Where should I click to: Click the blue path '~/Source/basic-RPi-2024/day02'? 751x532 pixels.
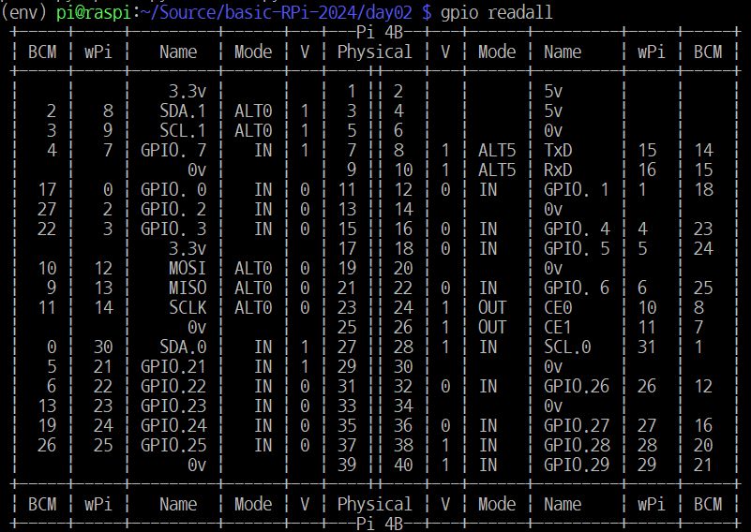[x=276, y=12]
